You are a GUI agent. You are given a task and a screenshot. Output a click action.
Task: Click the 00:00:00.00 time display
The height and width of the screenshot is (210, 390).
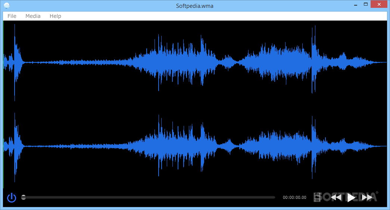tap(294, 198)
